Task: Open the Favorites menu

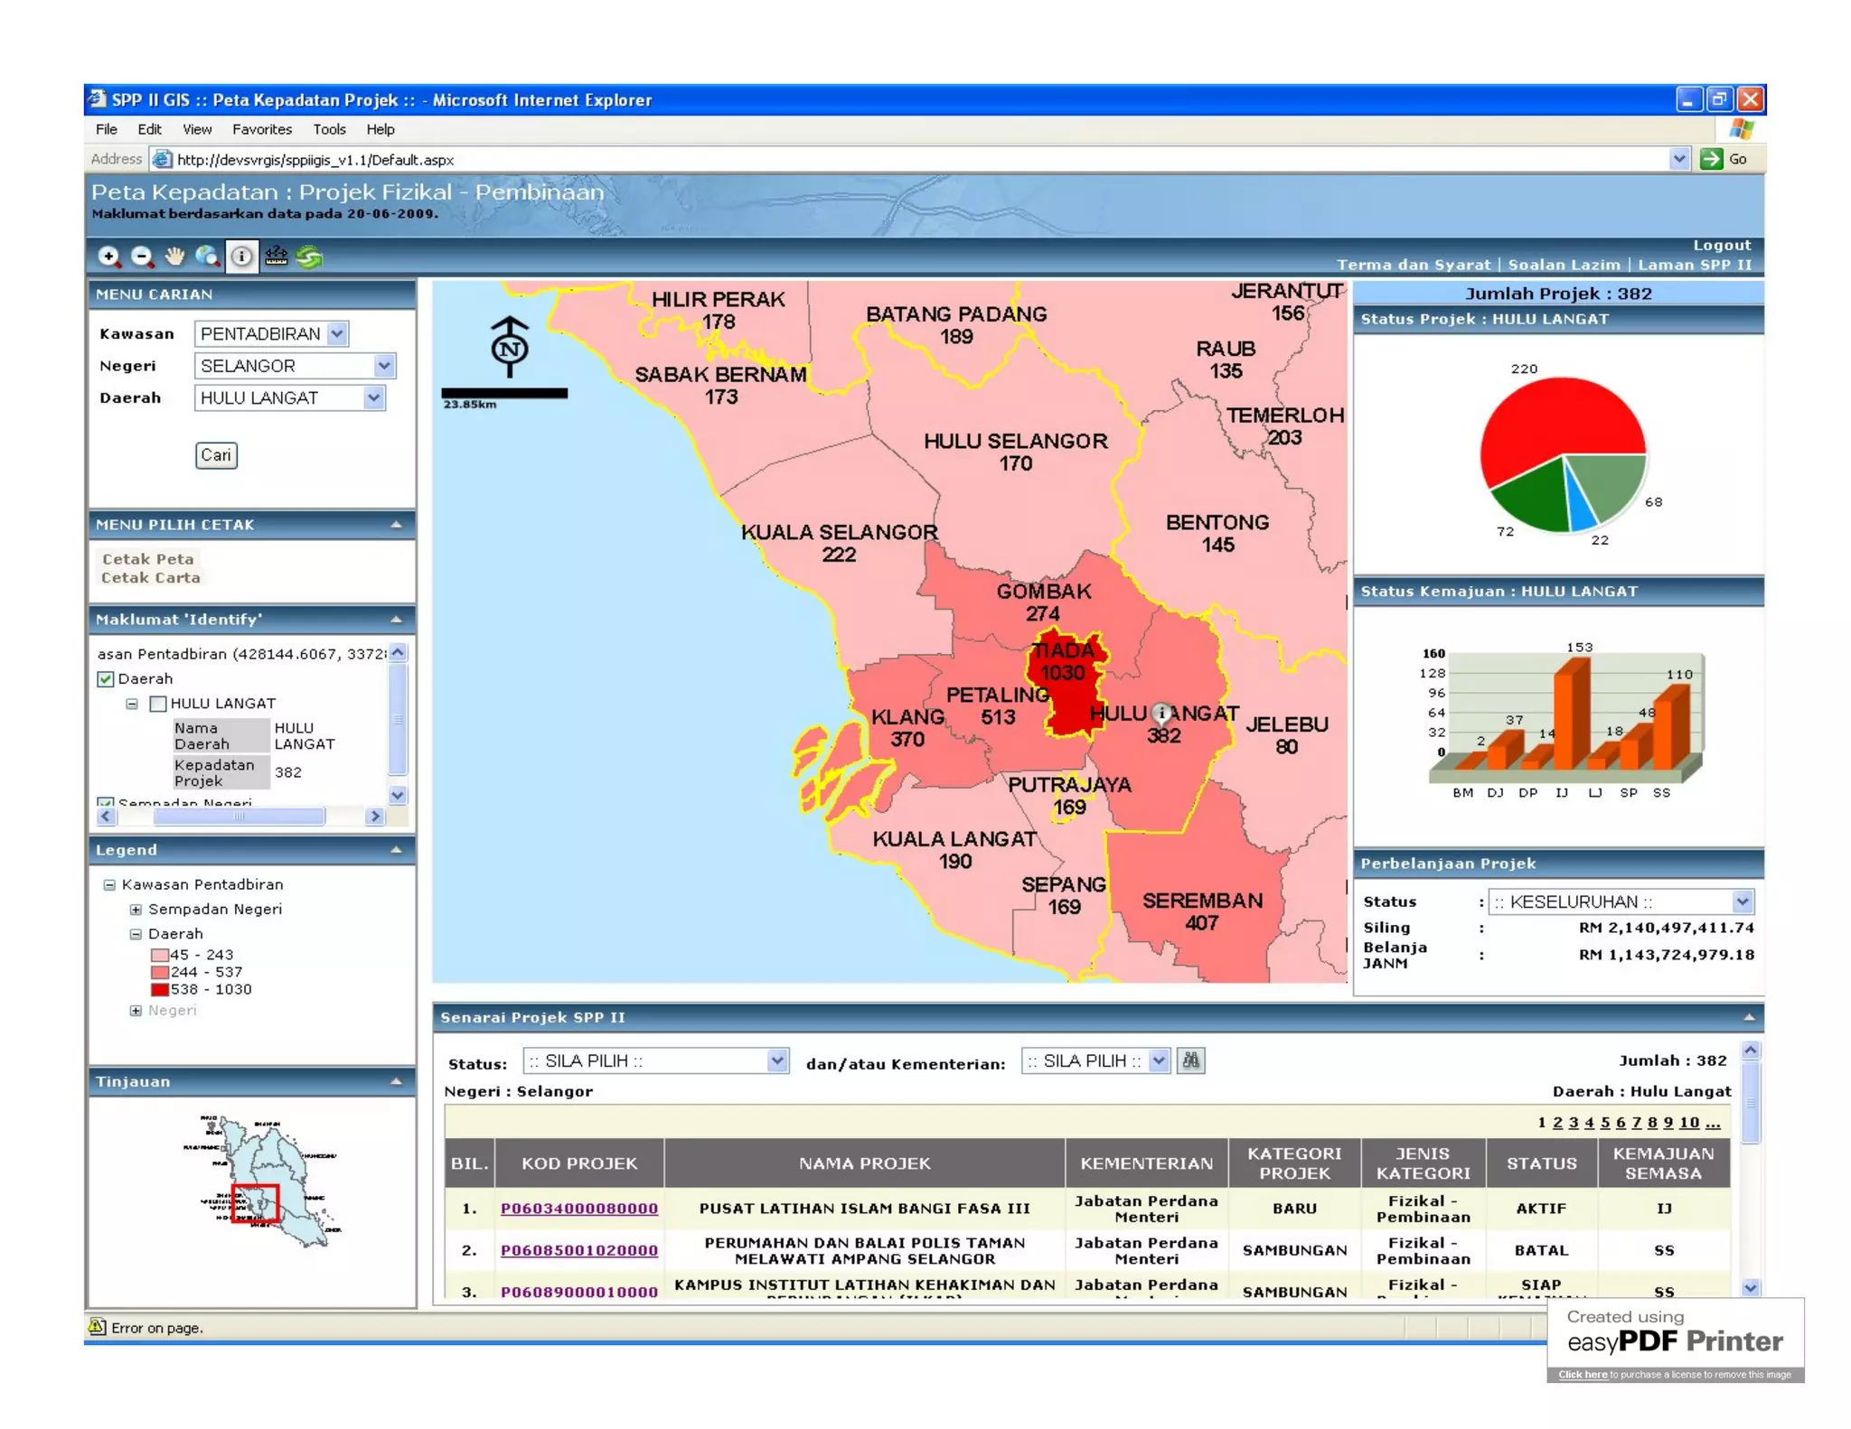Action: click(x=261, y=129)
